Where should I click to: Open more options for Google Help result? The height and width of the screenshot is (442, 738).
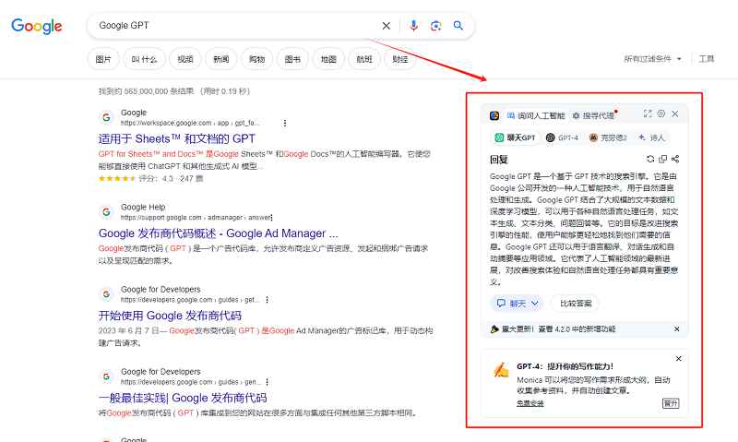pos(271,218)
